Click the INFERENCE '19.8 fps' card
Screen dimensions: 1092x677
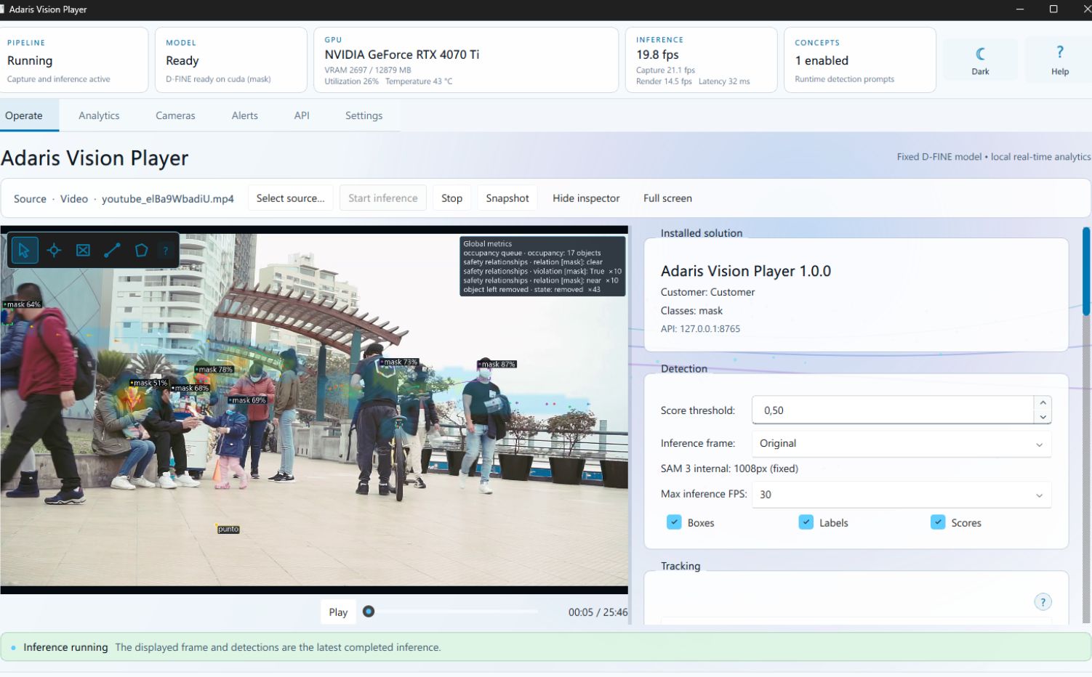coord(701,60)
